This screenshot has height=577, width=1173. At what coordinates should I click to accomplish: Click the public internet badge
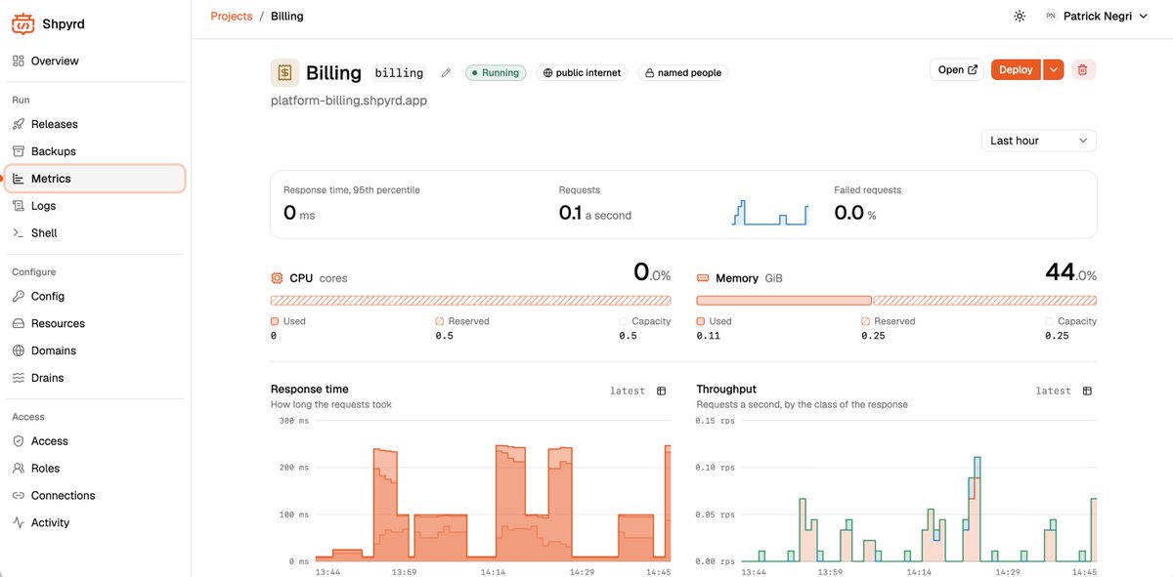[x=583, y=73]
